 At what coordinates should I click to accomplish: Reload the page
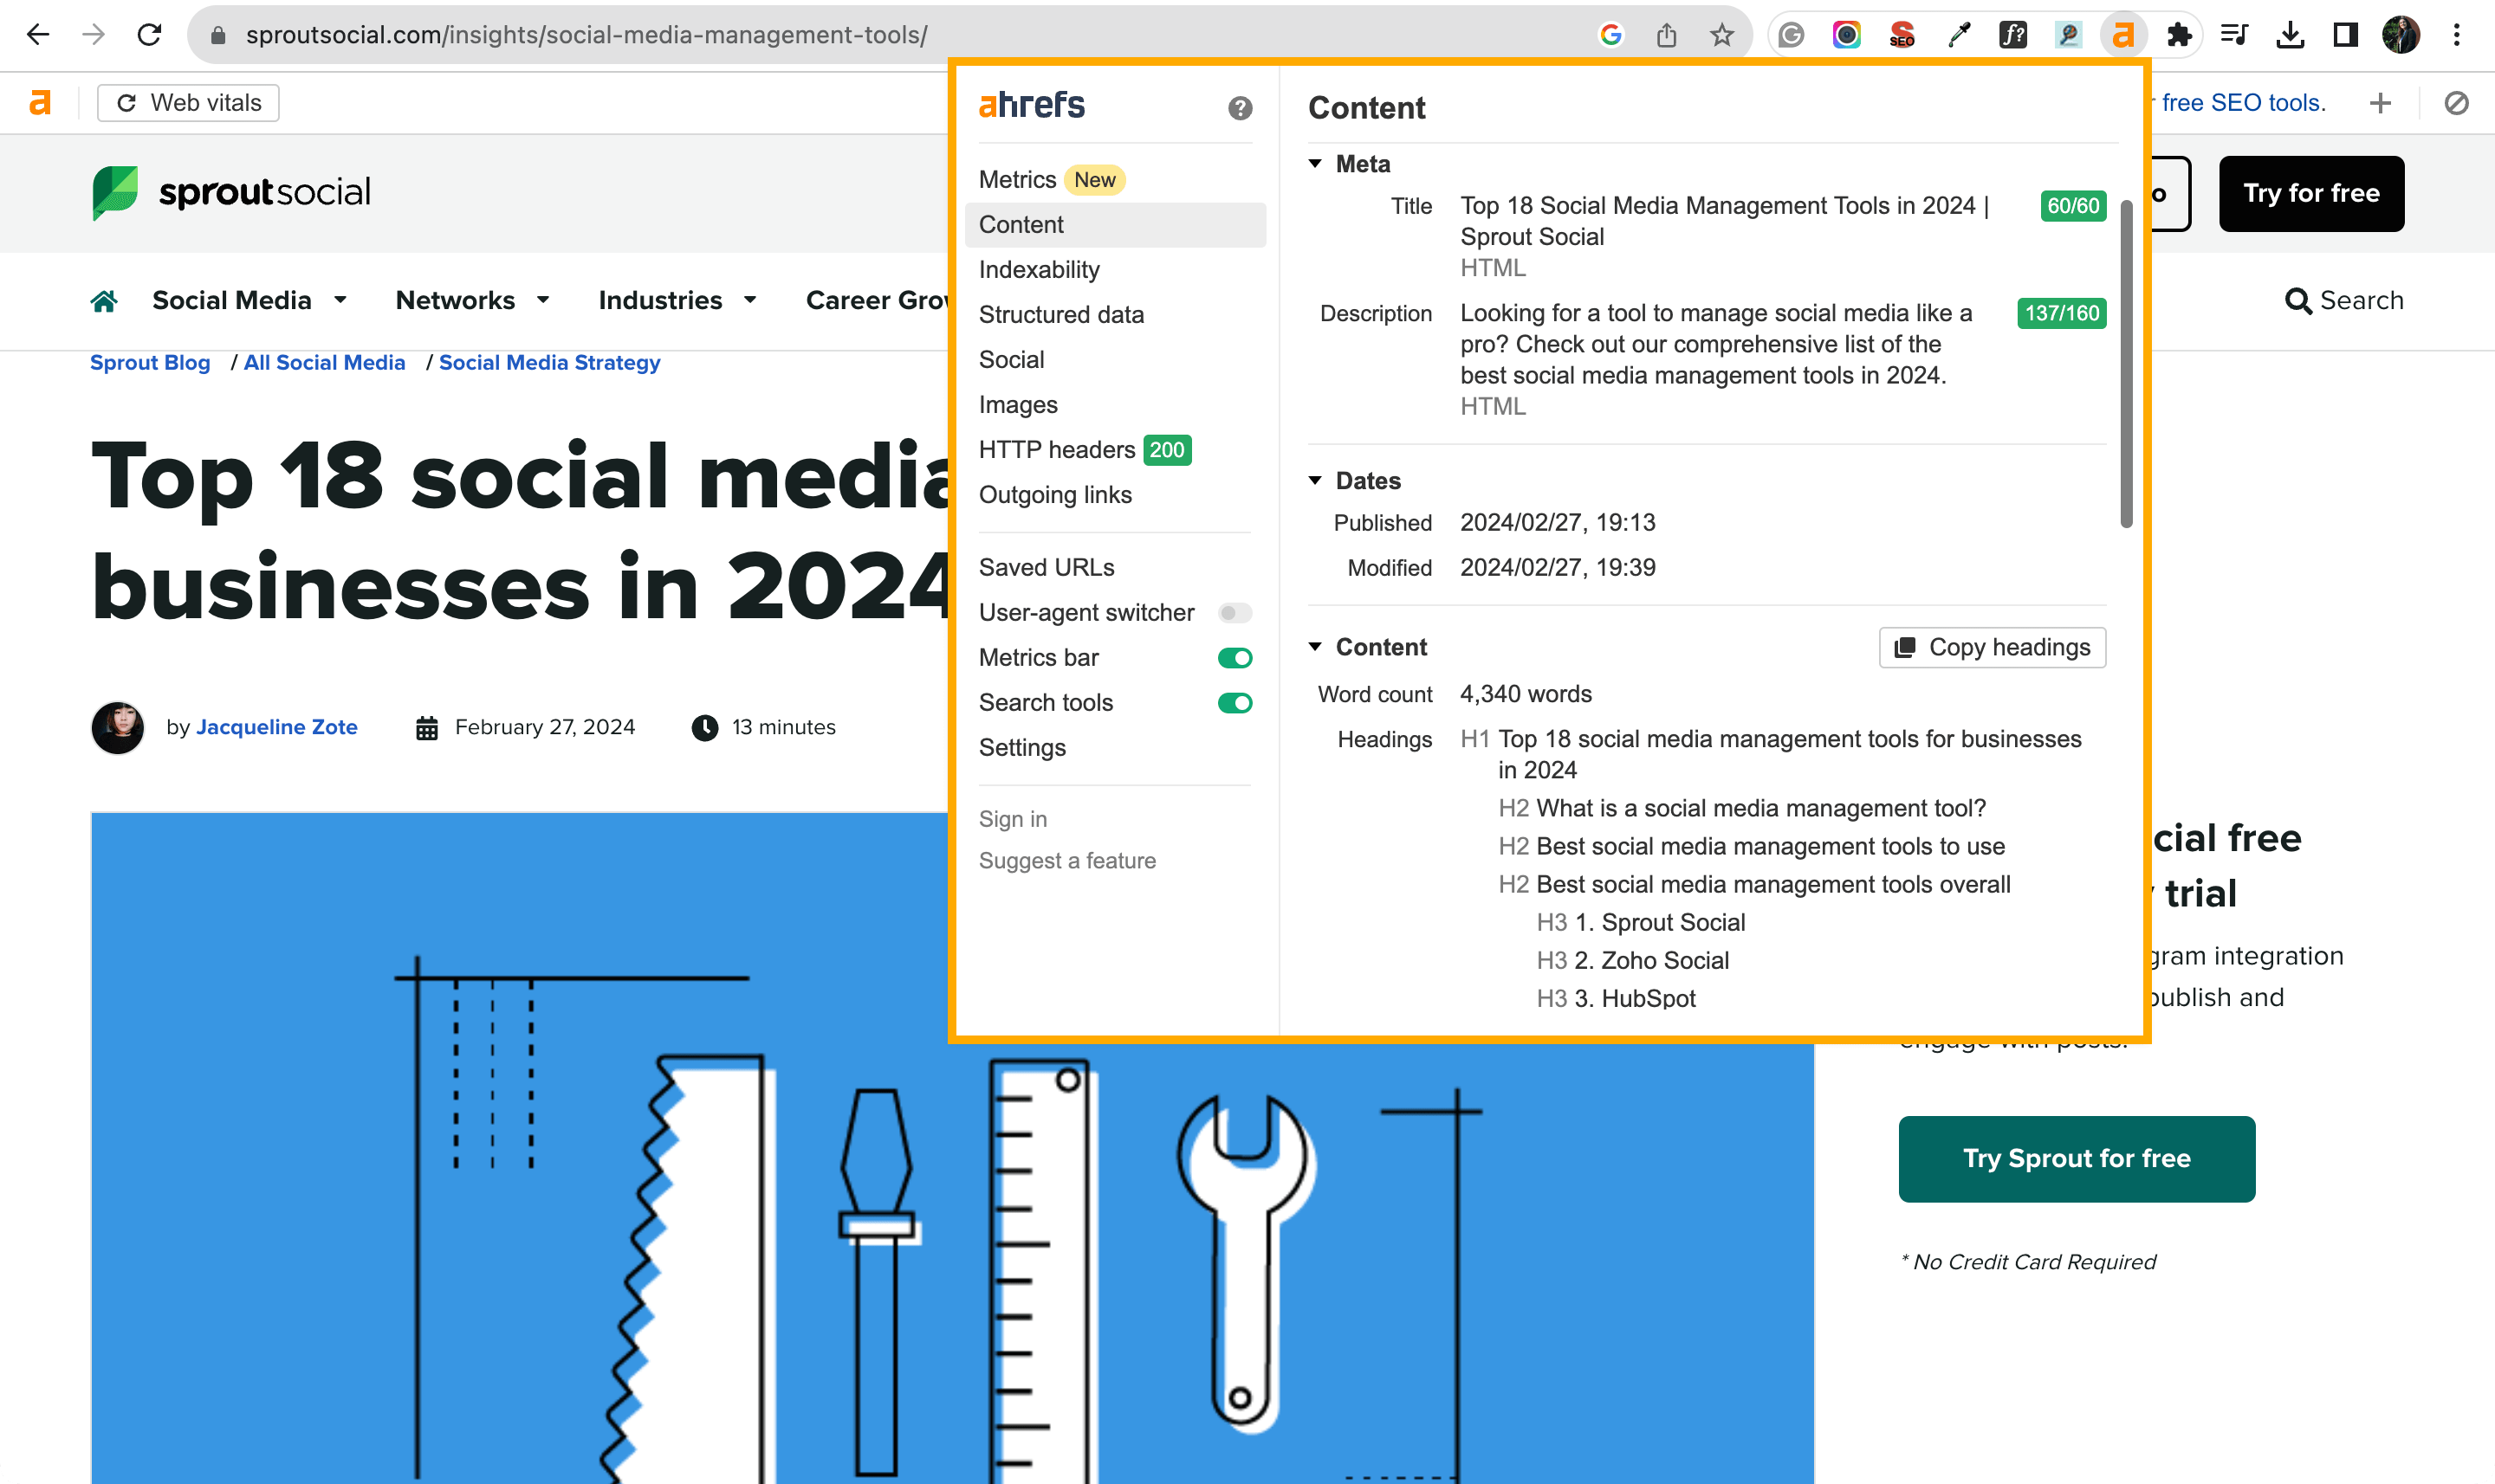tap(150, 35)
